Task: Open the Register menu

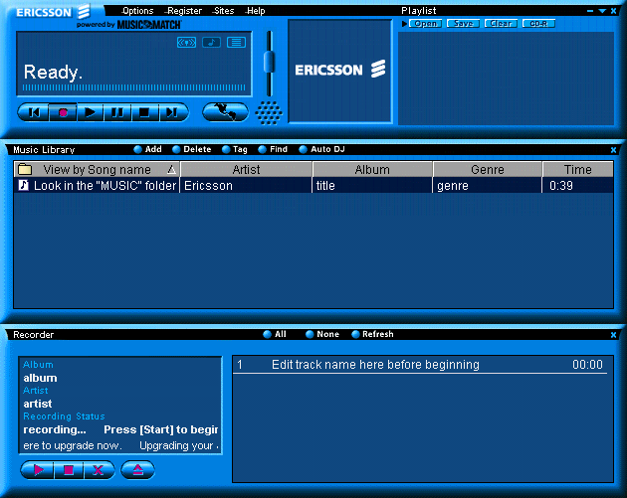Action: (x=183, y=11)
